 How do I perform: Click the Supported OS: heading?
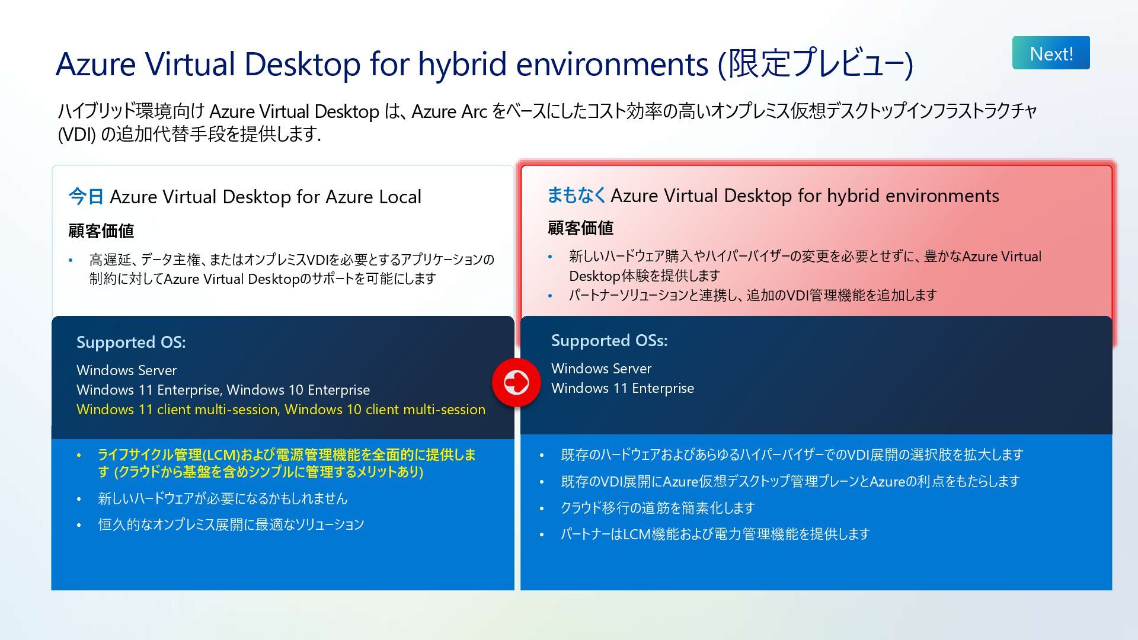[131, 343]
